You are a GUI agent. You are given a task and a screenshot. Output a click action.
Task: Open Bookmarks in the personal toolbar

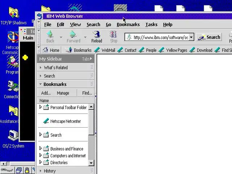tap(79, 50)
